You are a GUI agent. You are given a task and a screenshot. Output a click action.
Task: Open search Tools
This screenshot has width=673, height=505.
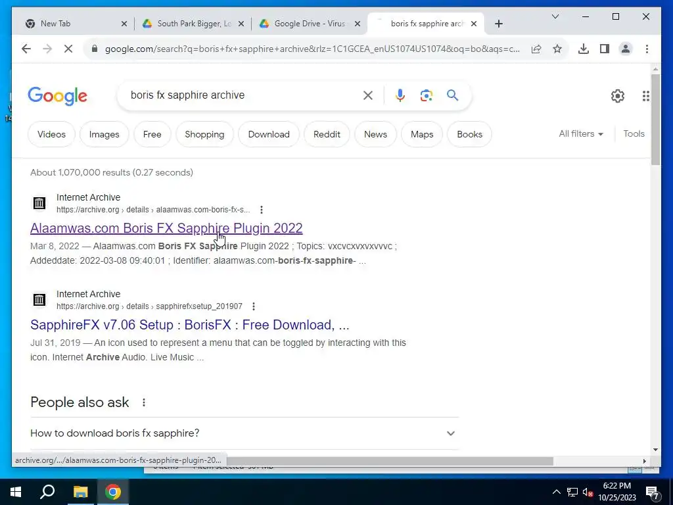pyautogui.click(x=634, y=134)
